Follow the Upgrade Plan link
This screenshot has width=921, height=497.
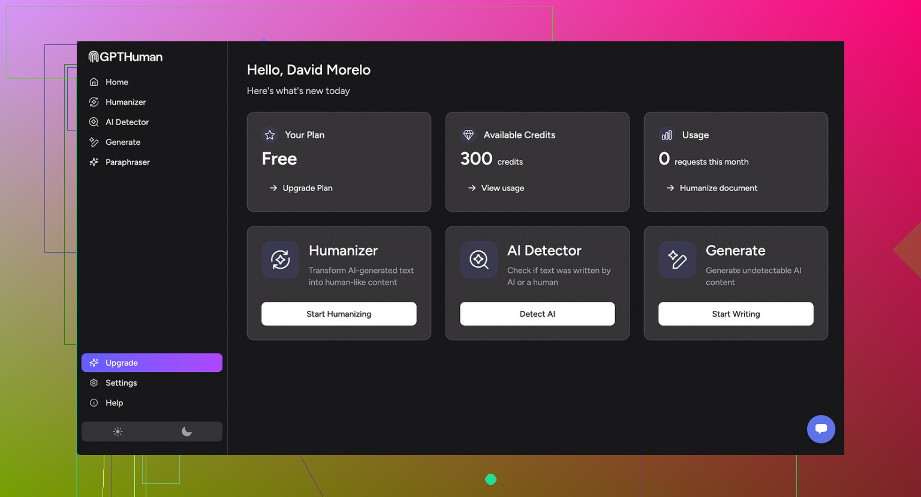point(308,187)
